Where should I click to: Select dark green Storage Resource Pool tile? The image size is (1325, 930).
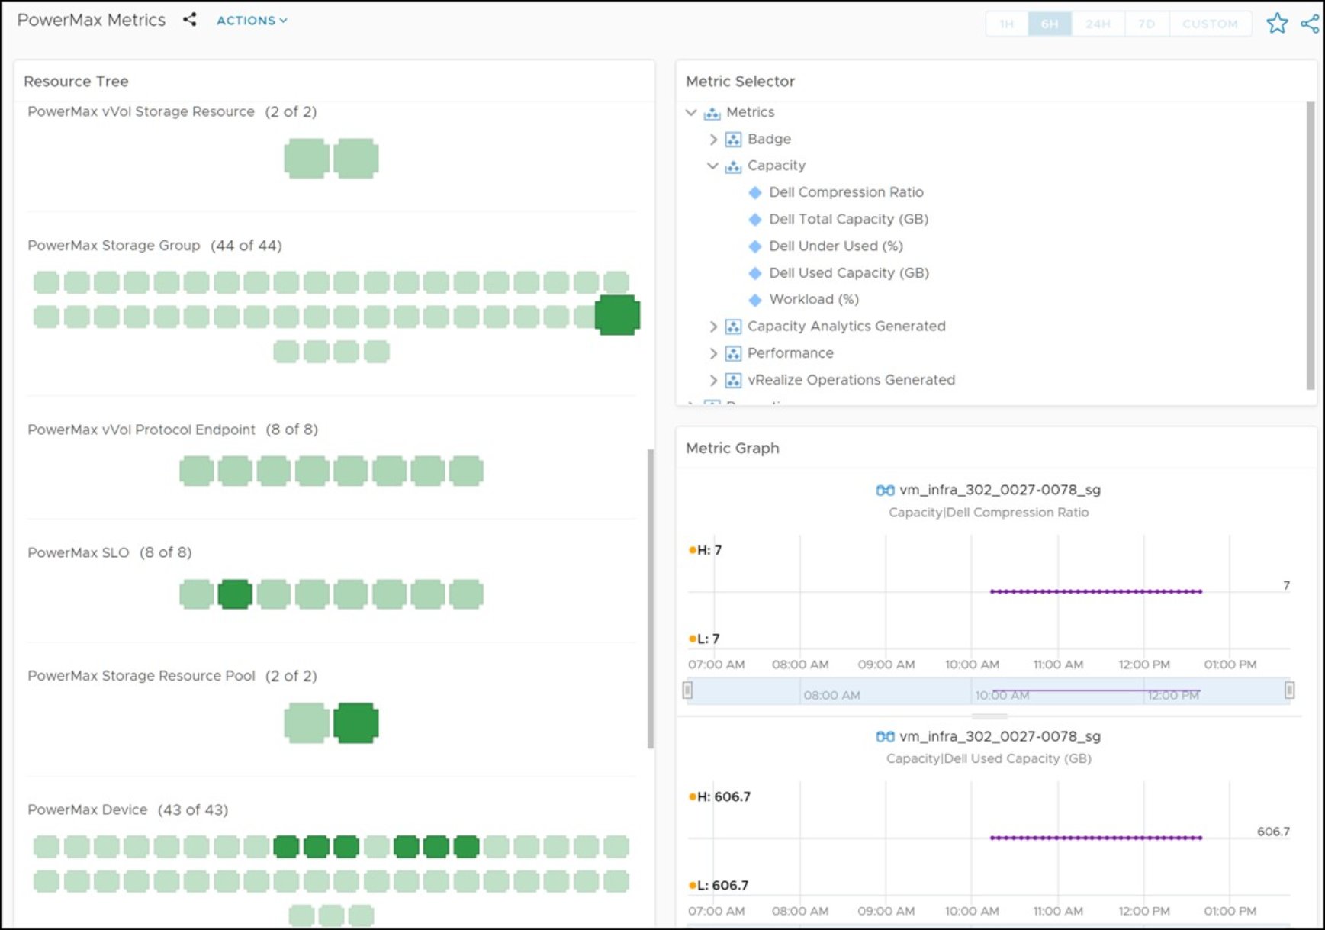tap(356, 722)
